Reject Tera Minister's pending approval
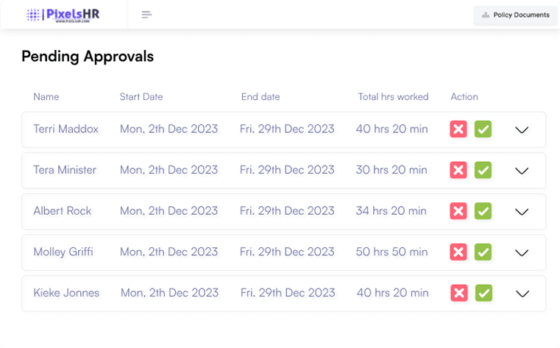Image resolution: width=560 pixels, height=348 pixels. point(458,171)
